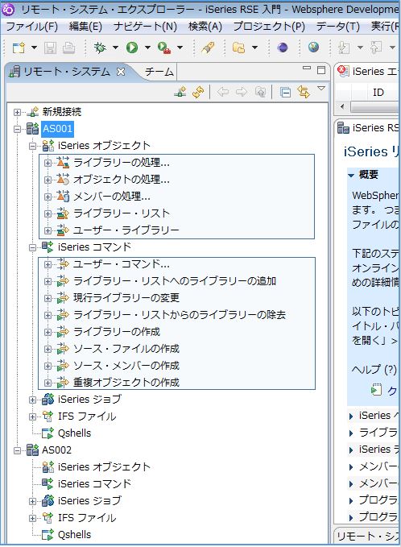This screenshot has height=547, width=401.
Task: Select 重複オブジェクトの作成 command
Action: 126,383
